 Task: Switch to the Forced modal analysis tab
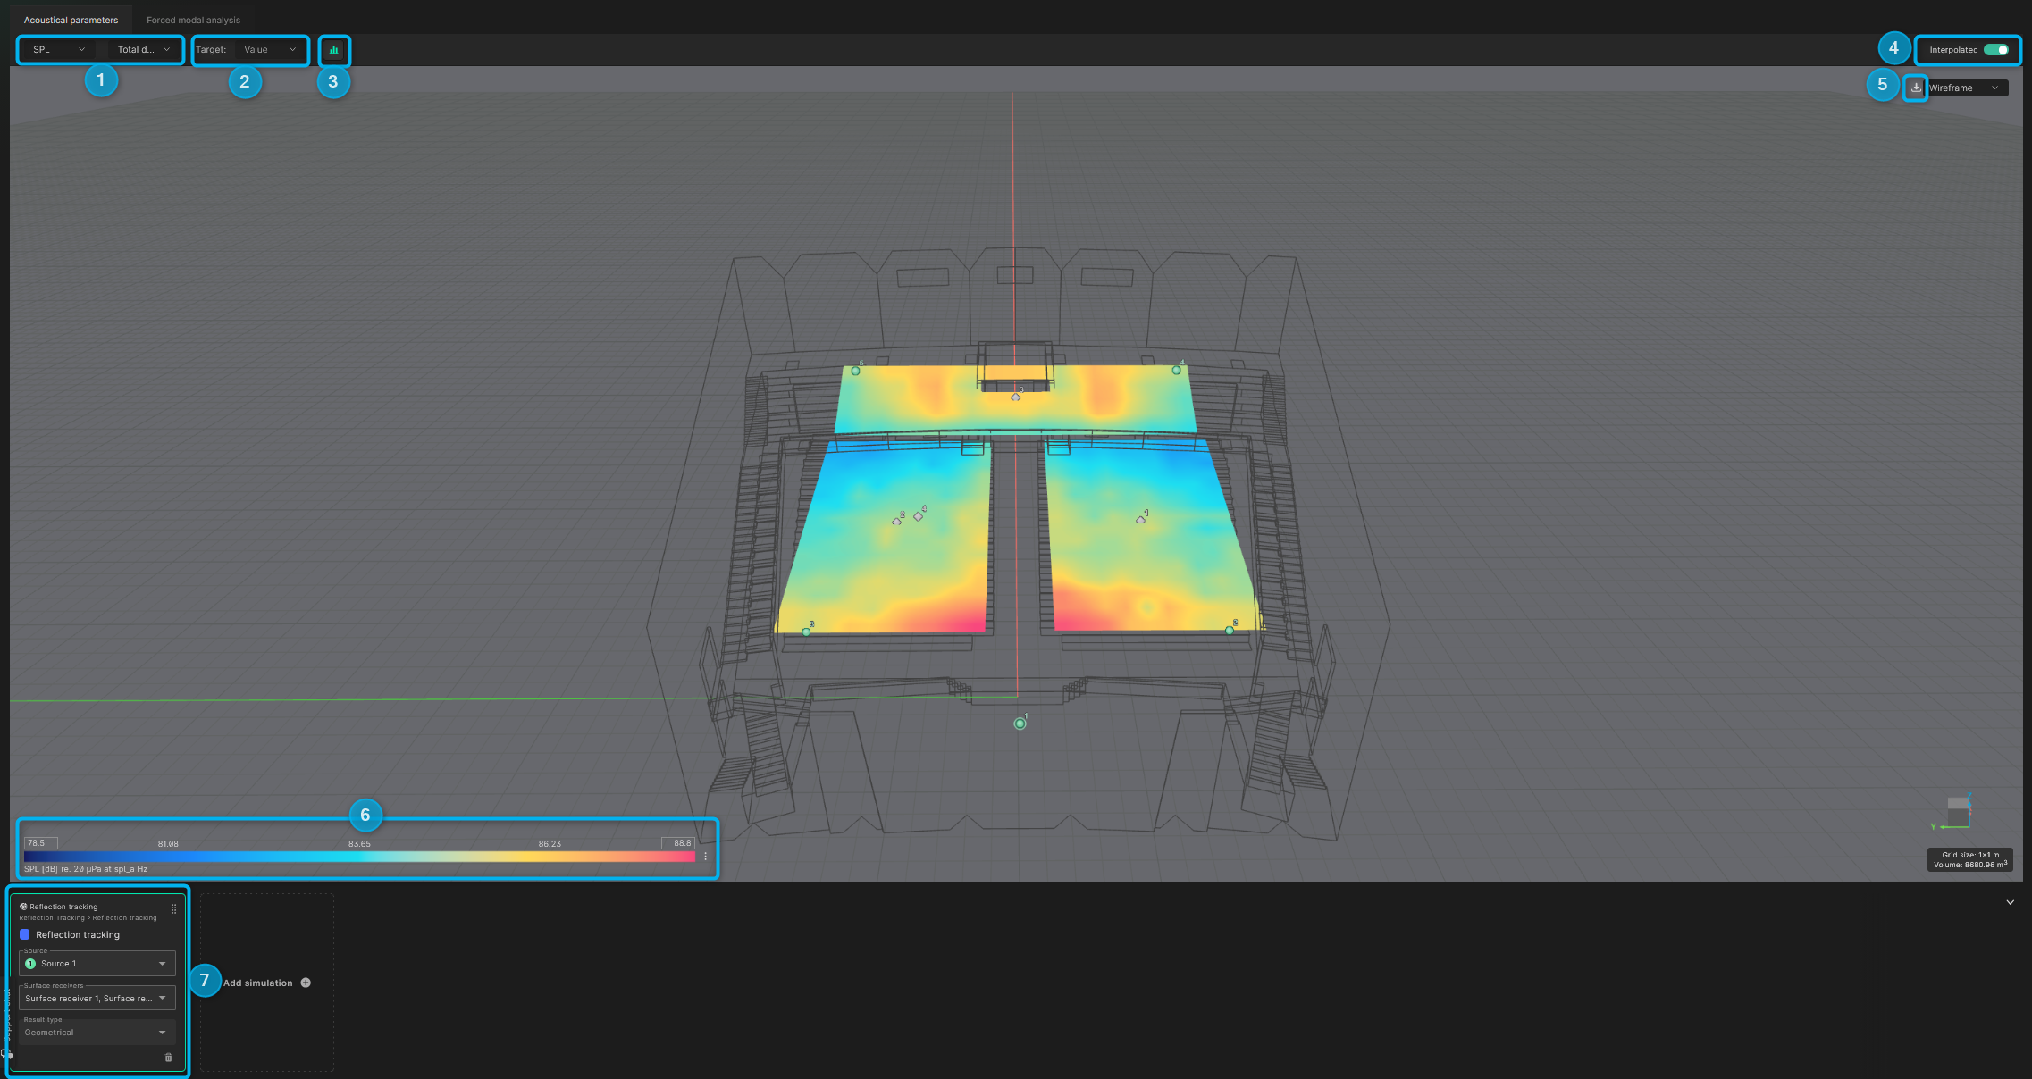coord(193,19)
